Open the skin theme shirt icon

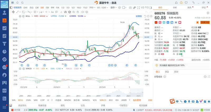pos(186,3)
